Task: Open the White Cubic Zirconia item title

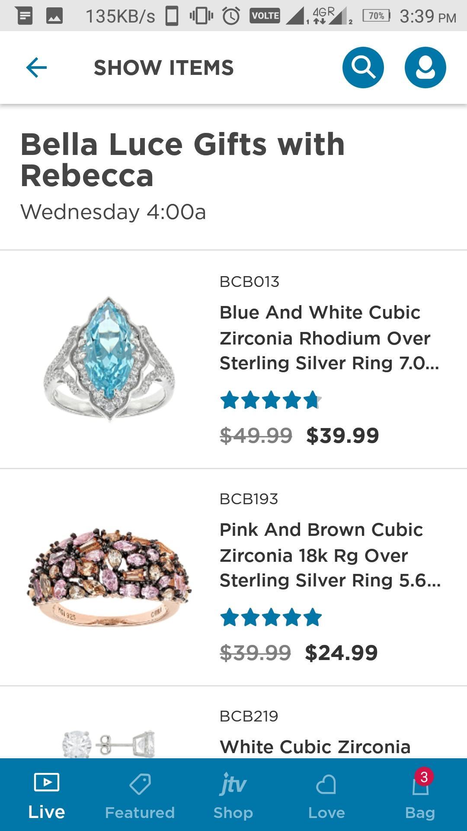Action: [x=315, y=747]
